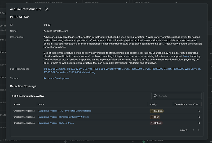Open sub-technique T1583.006 Web Services

point(187,69)
